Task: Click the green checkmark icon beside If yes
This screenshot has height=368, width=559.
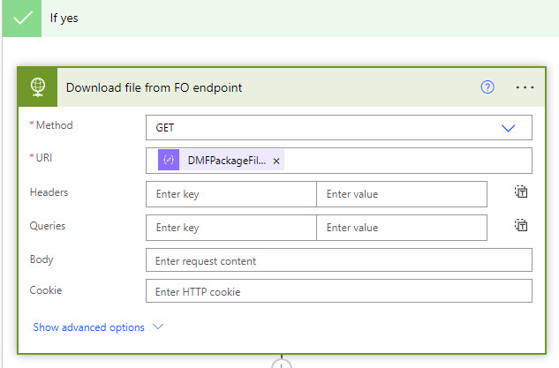Action: [21, 18]
